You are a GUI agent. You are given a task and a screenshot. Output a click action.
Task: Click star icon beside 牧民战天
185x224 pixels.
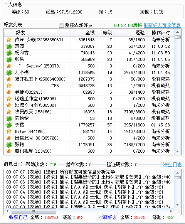tap(9, 112)
